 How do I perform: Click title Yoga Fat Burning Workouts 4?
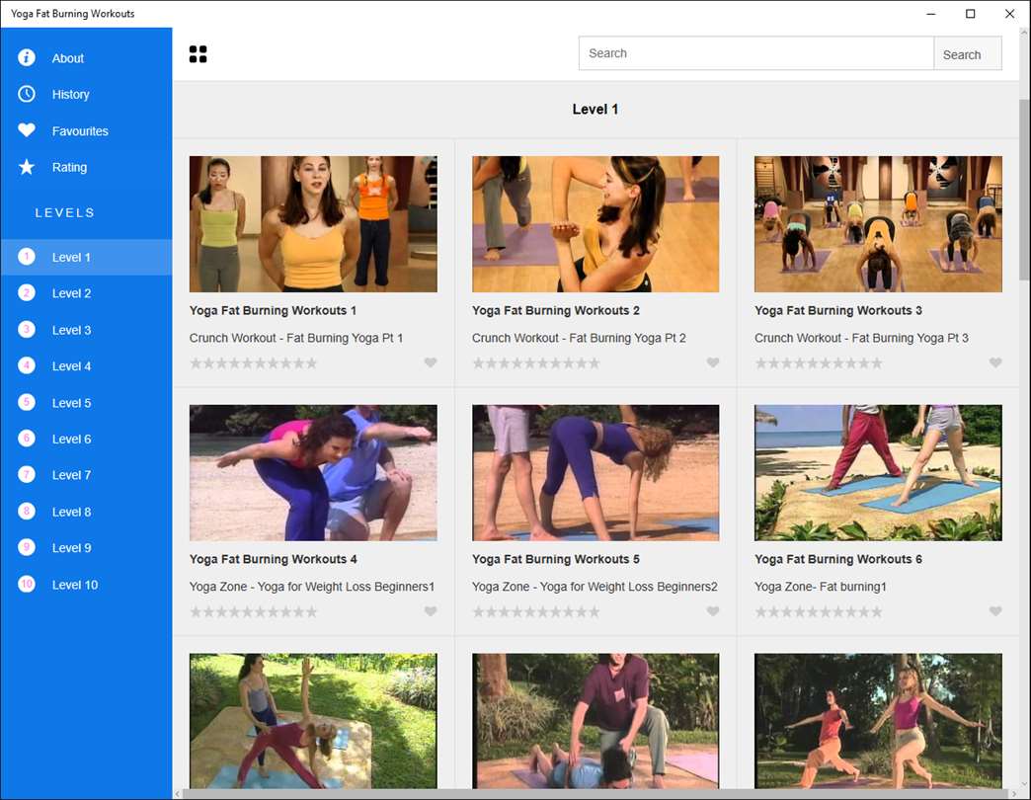tap(273, 559)
